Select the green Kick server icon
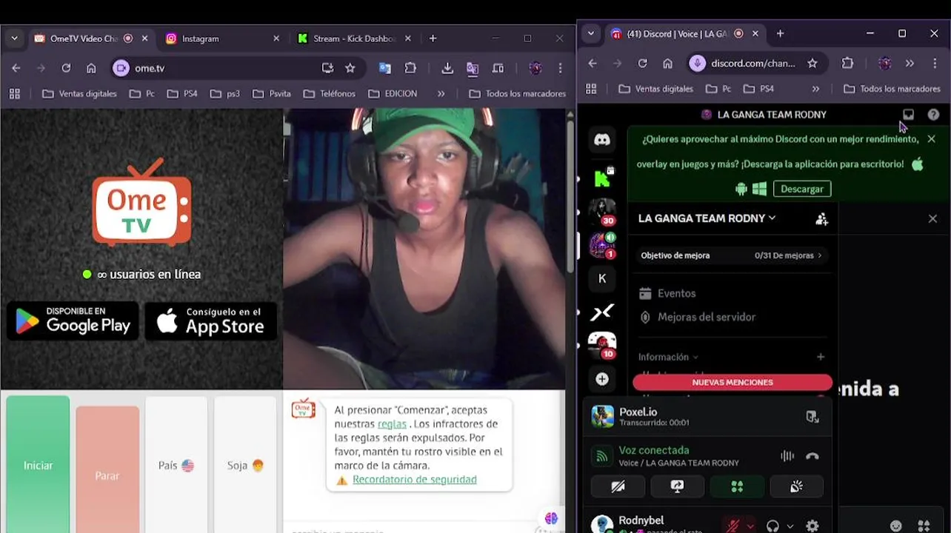 tap(602, 178)
